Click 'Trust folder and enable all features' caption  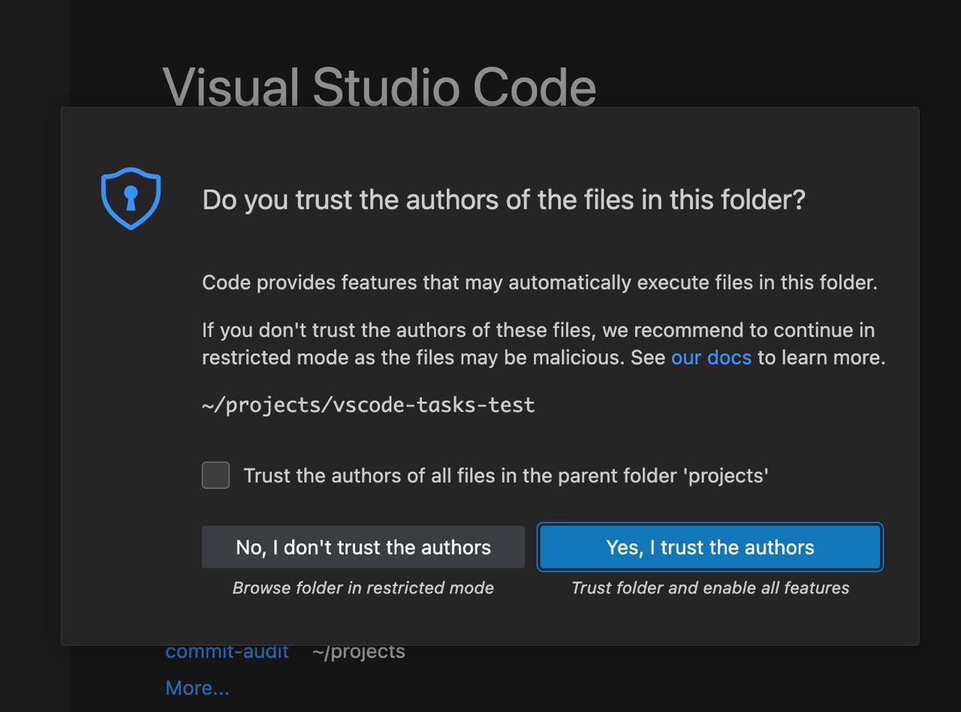pos(709,587)
